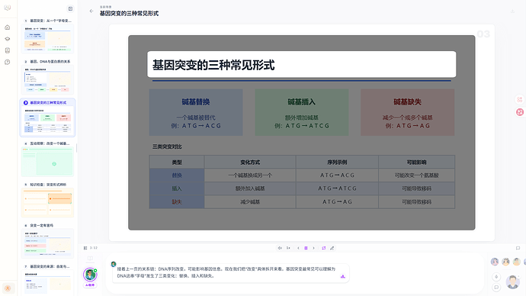Open slide 7 thumbnail 基因突变的来源
Viewport: 526px width, 296px height.
tap(47, 282)
